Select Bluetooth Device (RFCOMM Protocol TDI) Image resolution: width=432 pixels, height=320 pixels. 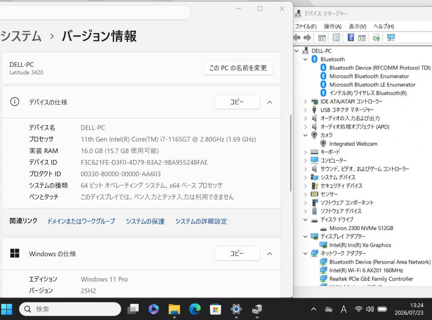pyautogui.click(x=380, y=68)
